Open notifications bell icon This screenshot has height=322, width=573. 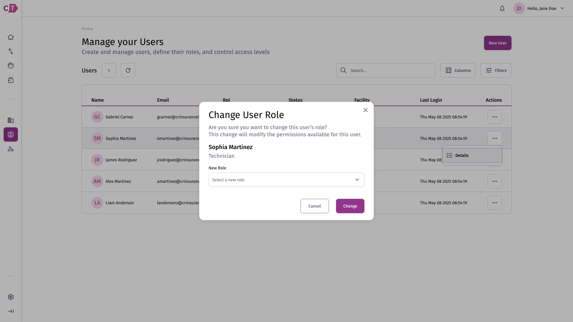502,8
